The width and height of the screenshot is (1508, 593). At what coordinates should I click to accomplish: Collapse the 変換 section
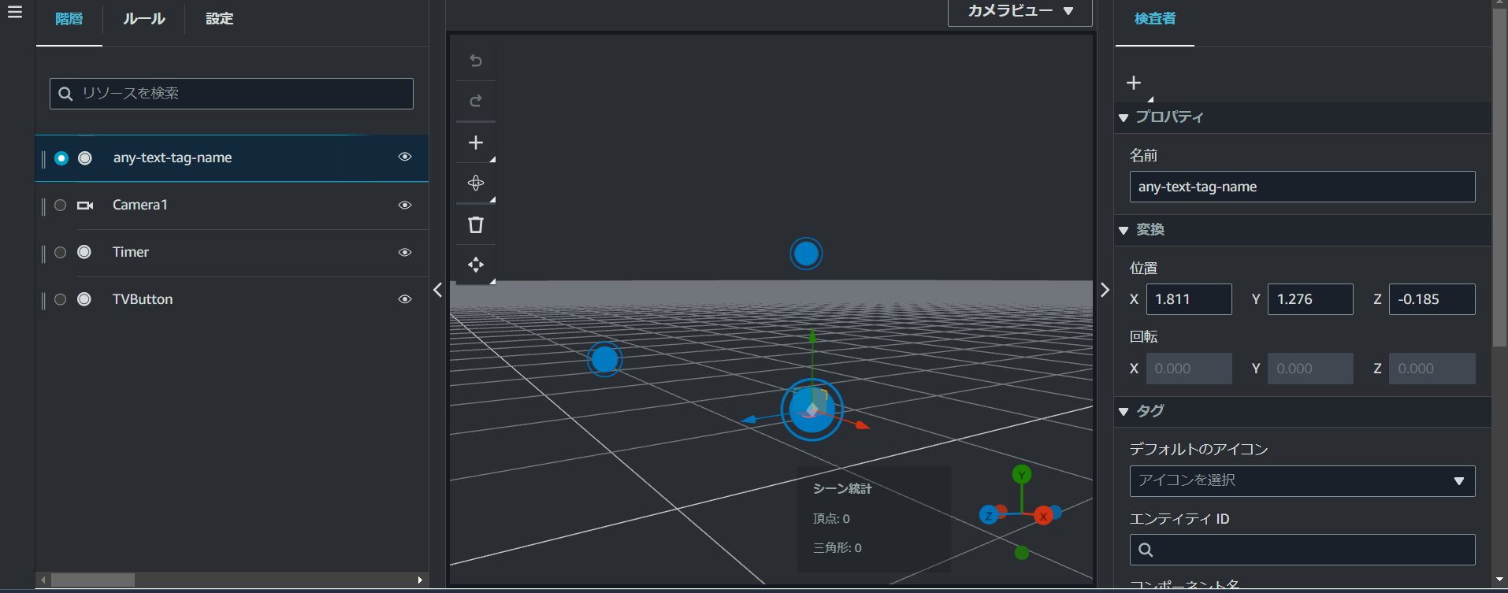[1124, 231]
